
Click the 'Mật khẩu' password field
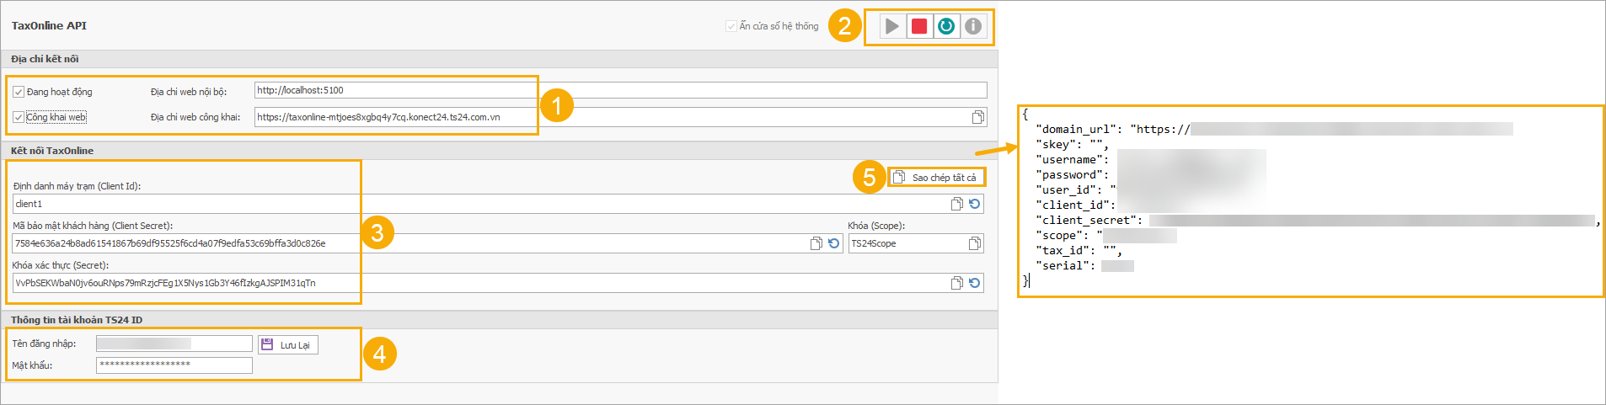pyautogui.click(x=174, y=365)
